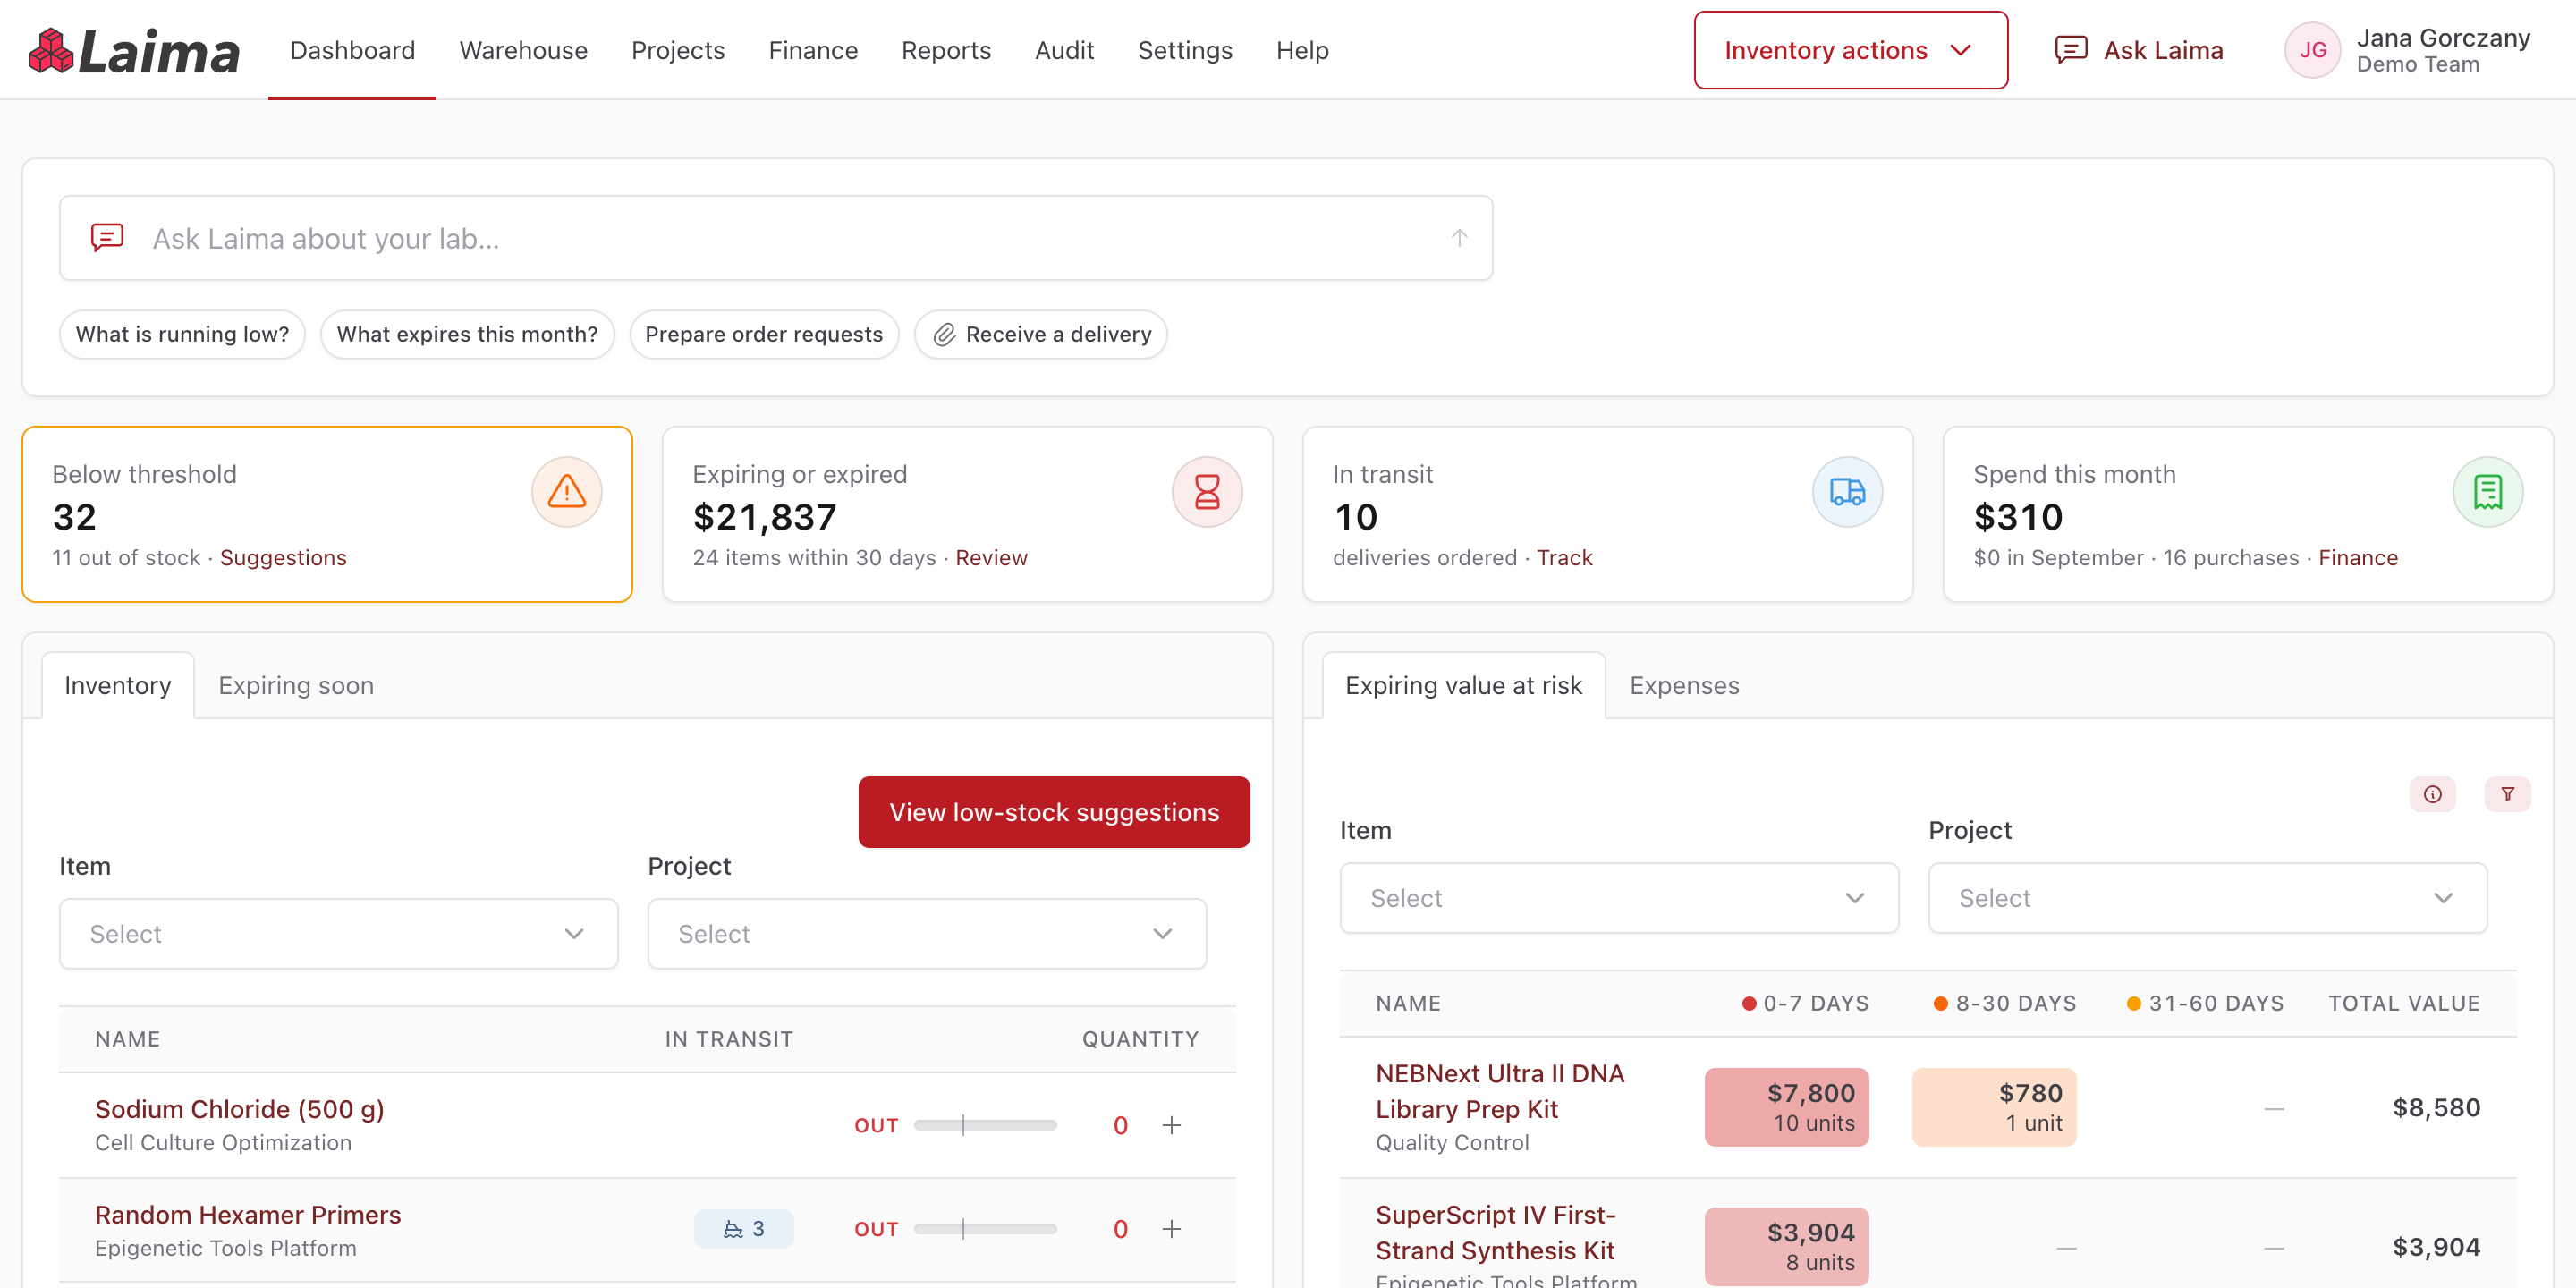Click the Laima logo

134,51
